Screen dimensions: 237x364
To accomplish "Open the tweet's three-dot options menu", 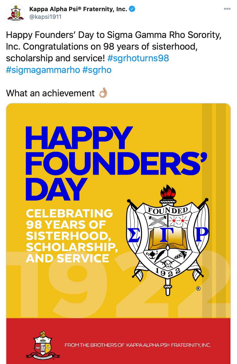I will 227,8.
